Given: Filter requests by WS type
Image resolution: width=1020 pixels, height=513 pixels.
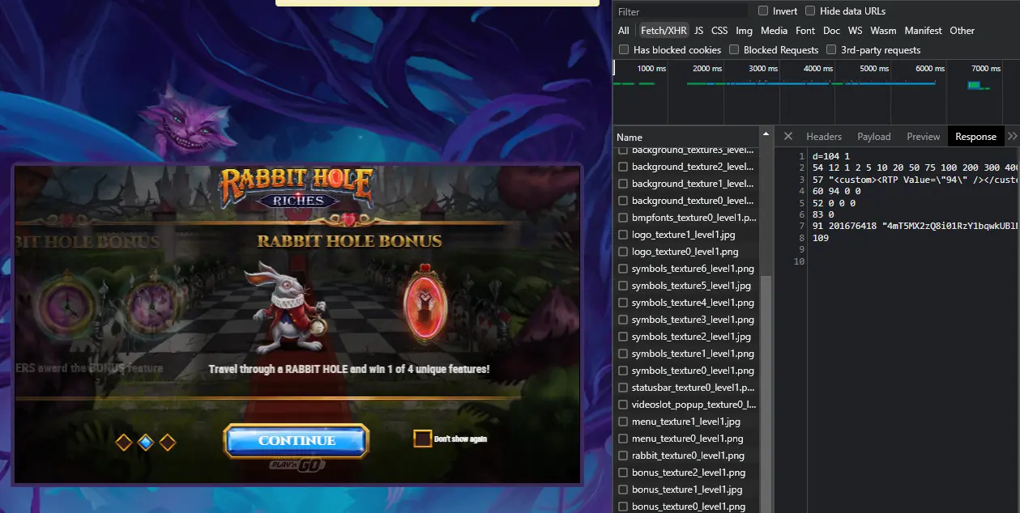Looking at the screenshot, I should pyautogui.click(x=856, y=31).
